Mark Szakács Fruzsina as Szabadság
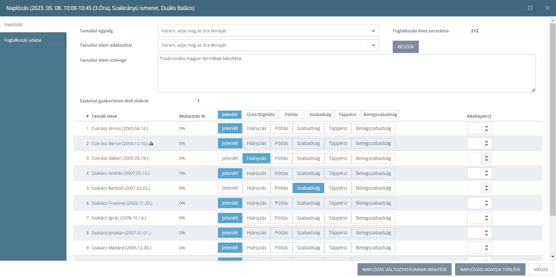Viewport: 556px width, 277px height. coord(309,203)
